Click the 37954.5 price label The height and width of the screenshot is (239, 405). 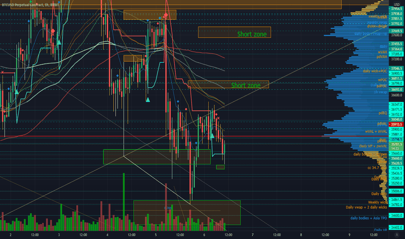tap(396, 9)
